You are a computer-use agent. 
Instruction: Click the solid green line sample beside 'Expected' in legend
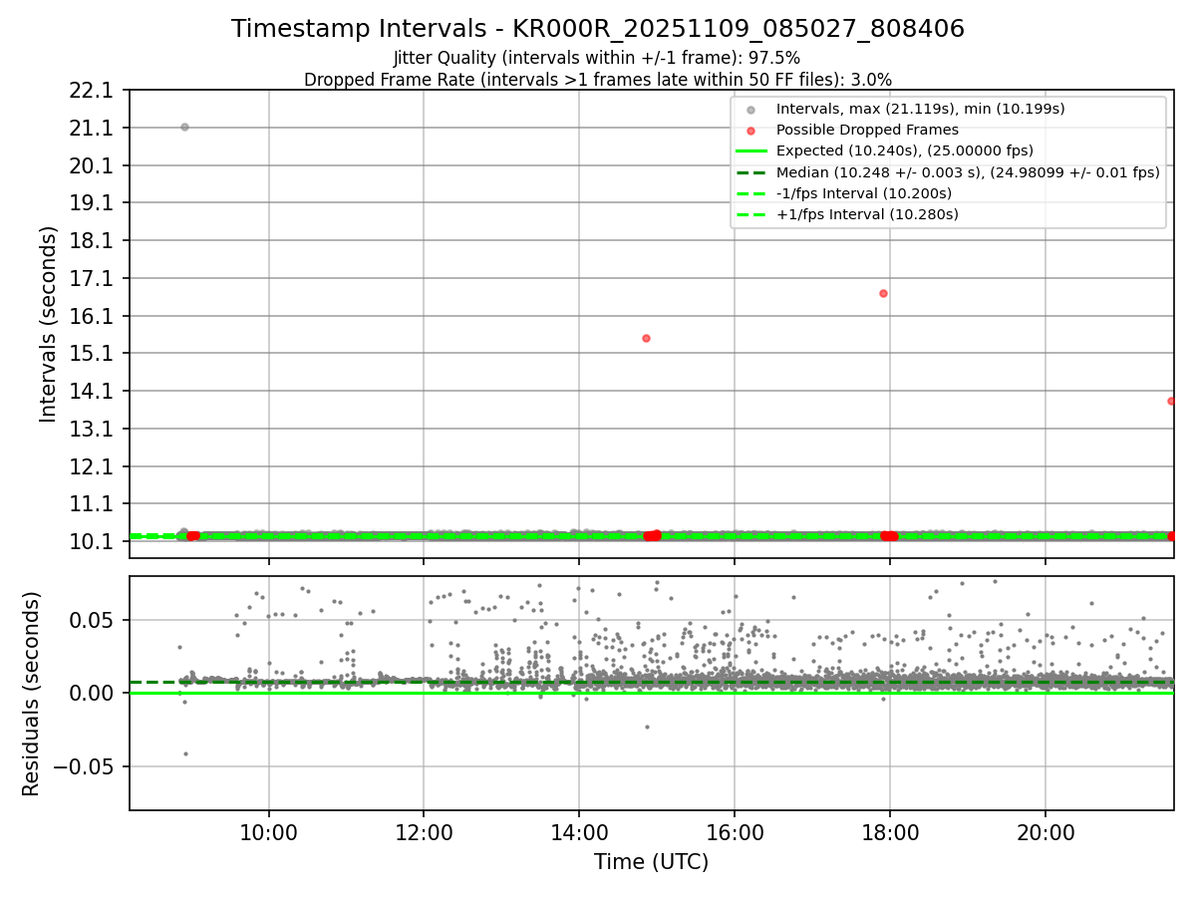(x=751, y=151)
